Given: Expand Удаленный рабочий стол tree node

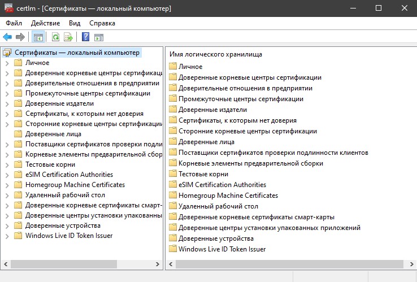Looking at the screenshot, I should click(x=7, y=196).
